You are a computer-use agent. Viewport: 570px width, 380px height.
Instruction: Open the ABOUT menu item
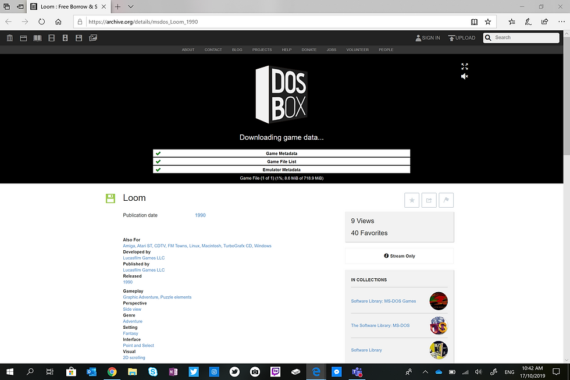(x=188, y=50)
